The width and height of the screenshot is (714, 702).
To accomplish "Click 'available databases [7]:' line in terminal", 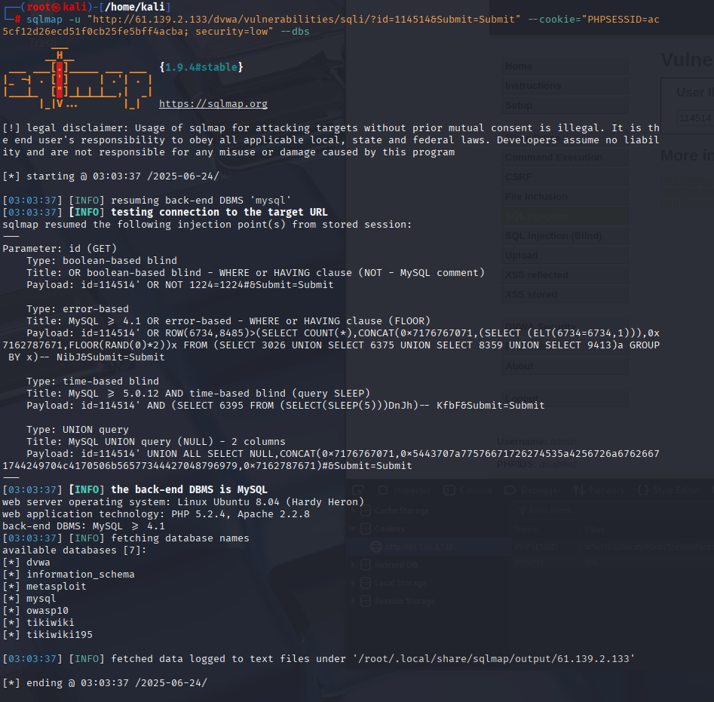I will pyautogui.click(x=75, y=550).
